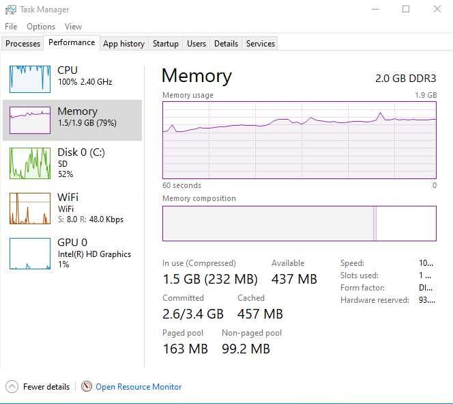Open the Options menu
The width and height of the screenshot is (453, 404).
click(x=41, y=27)
